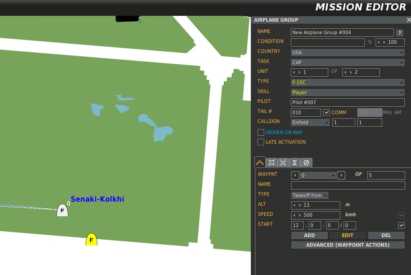Close the Airplane Group panel
411x275 pixels.
click(x=409, y=20)
